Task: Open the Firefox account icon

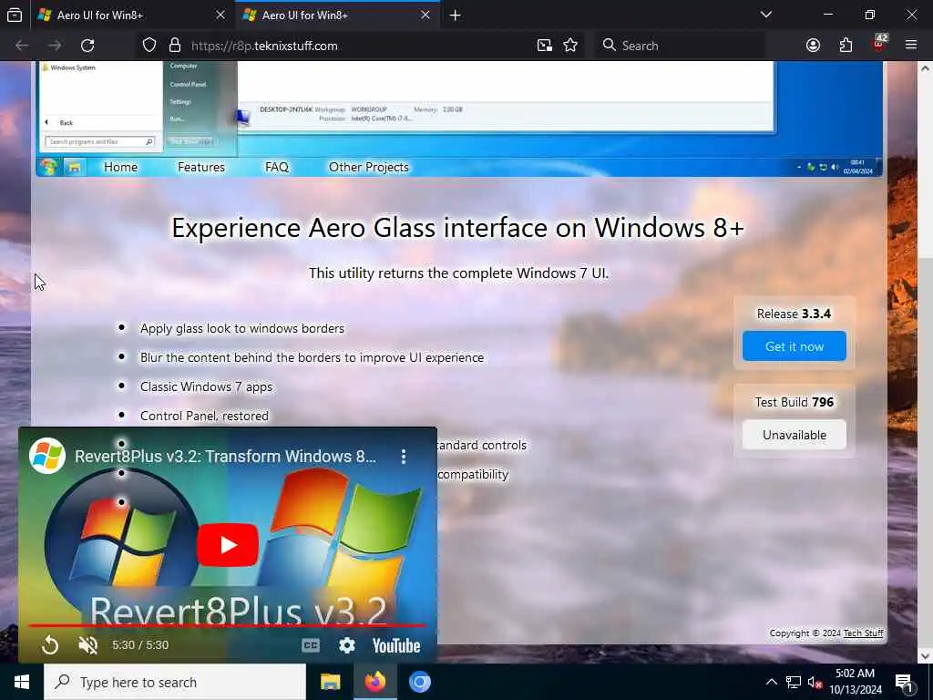Action: click(813, 46)
